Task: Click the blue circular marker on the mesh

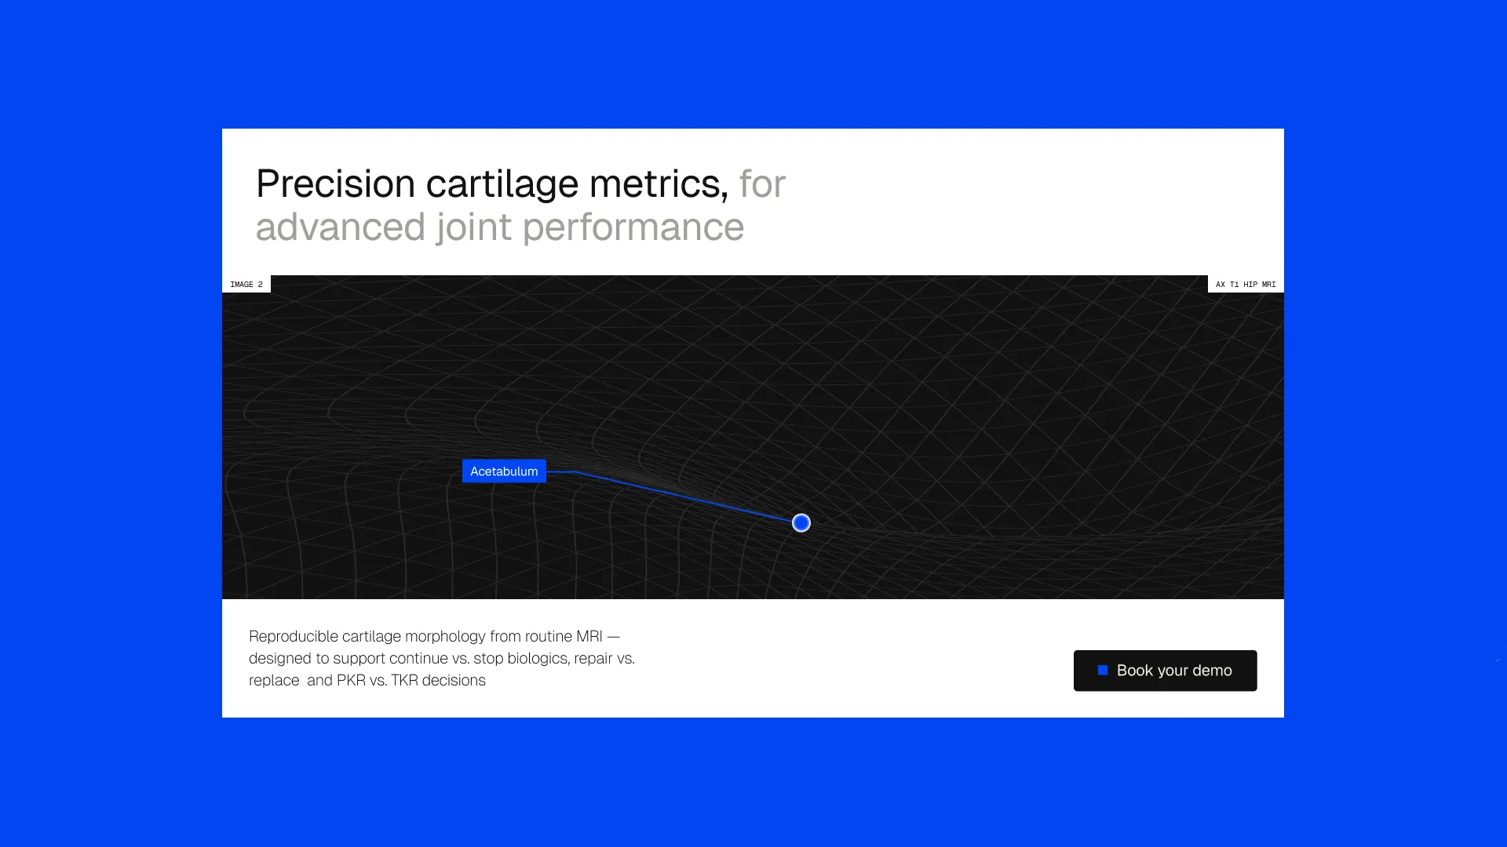Action: [801, 523]
